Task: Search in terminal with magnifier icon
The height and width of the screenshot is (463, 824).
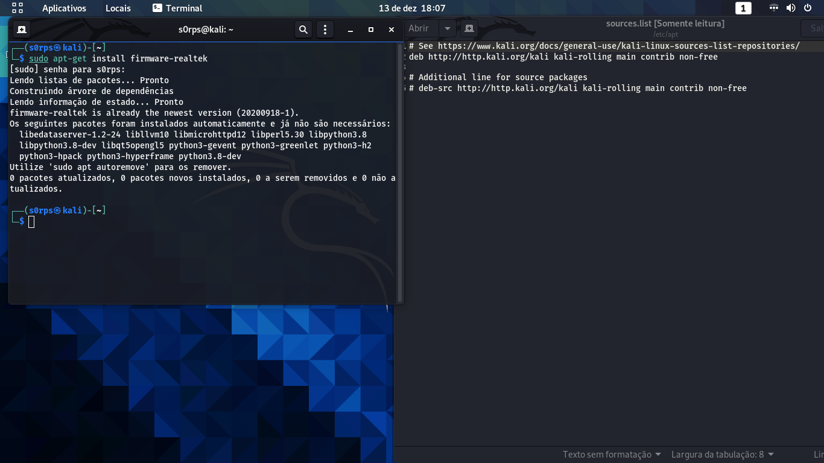Action: [303, 29]
